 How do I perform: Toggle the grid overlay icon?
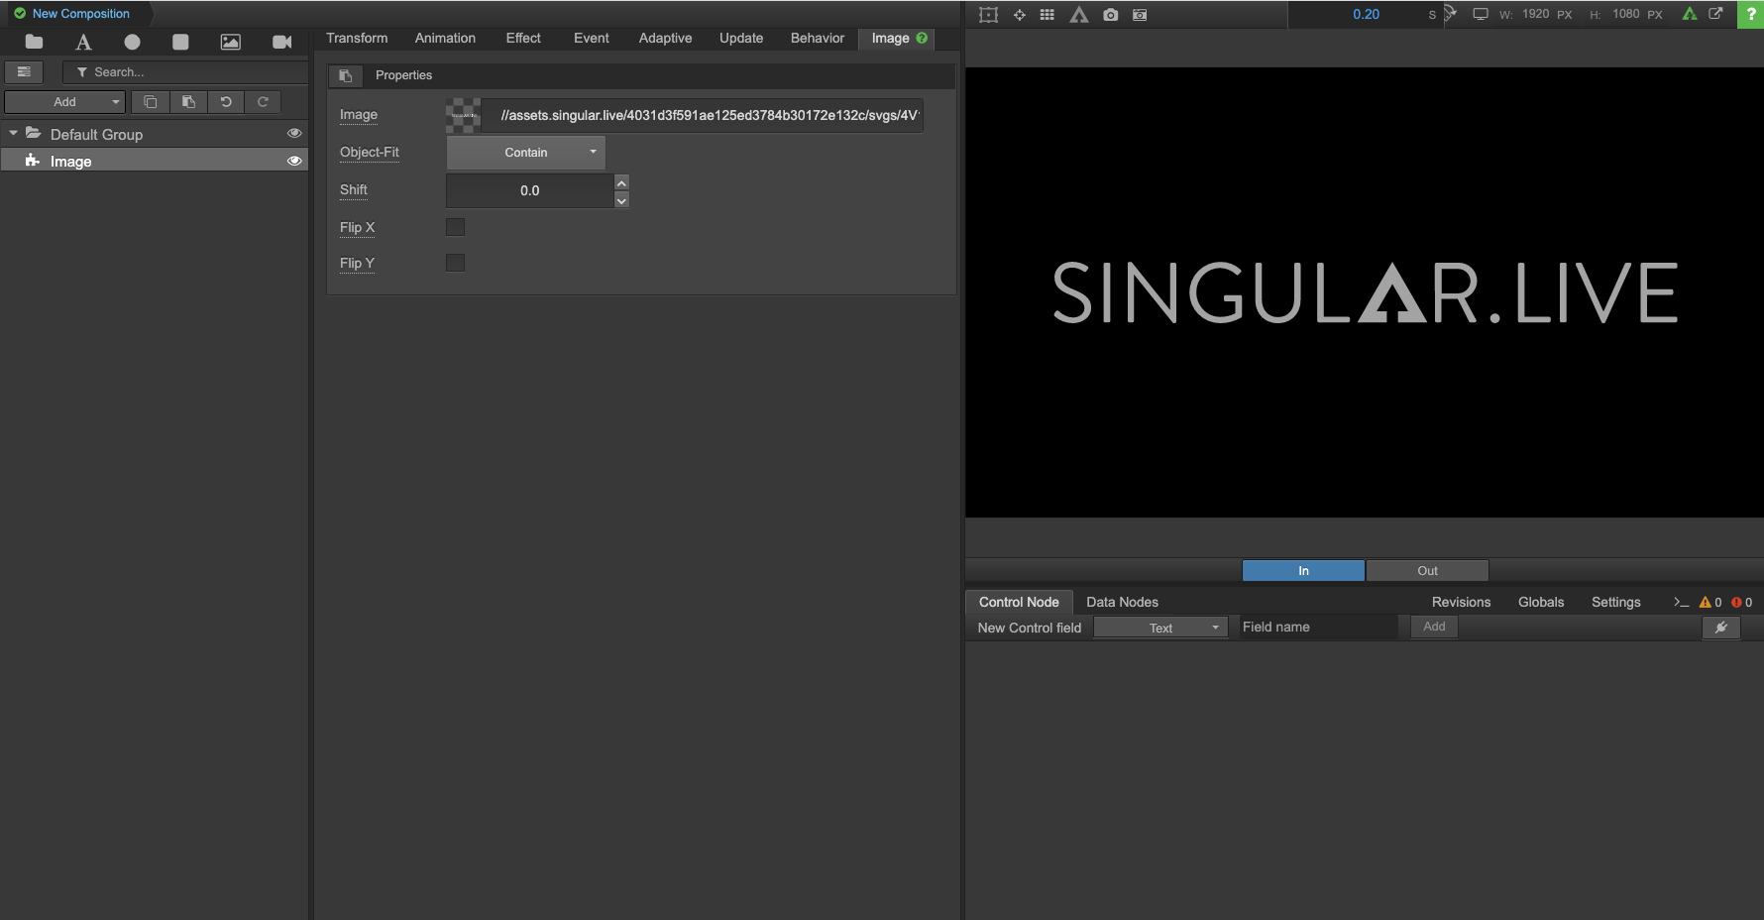click(x=1047, y=15)
